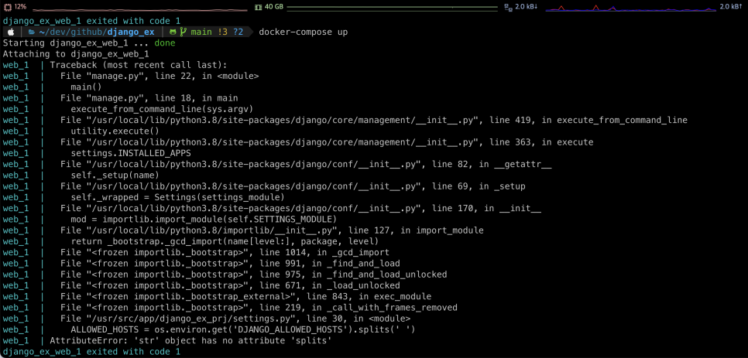
Task: Click the CPU chip icon at 12%
Action: [8, 7]
